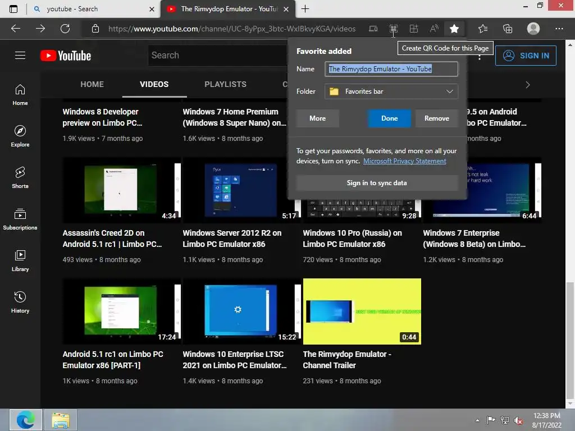Screen dimensions: 575x431
Task: Click the page vertical scrollbar thumb
Action: 569,340
